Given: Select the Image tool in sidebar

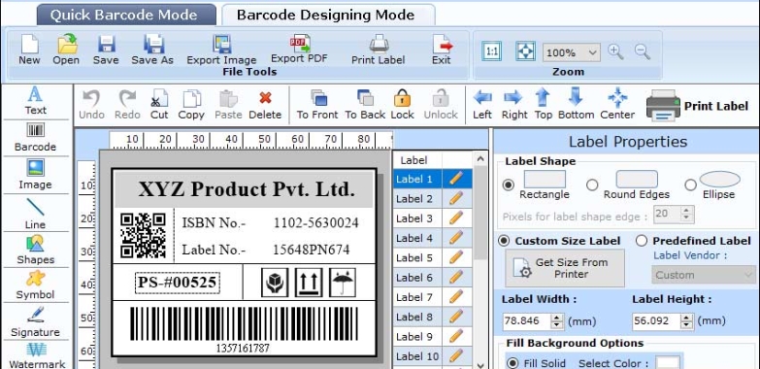Looking at the screenshot, I should (x=35, y=175).
